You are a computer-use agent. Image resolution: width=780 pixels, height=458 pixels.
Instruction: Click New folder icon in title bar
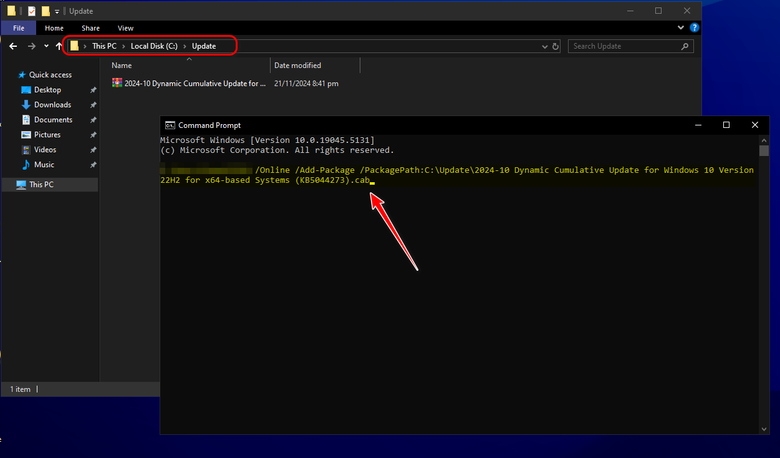(45, 11)
